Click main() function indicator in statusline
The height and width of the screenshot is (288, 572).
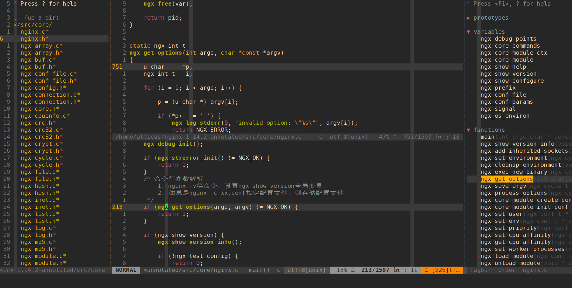pyautogui.click(x=259, y=270)
